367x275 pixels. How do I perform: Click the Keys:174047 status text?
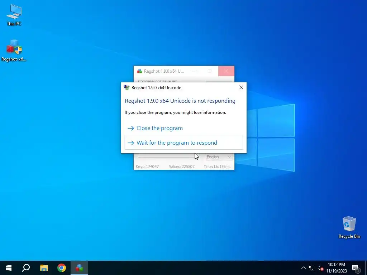(x=147, y=167)
